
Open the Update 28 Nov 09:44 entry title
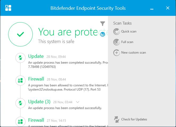36,56
